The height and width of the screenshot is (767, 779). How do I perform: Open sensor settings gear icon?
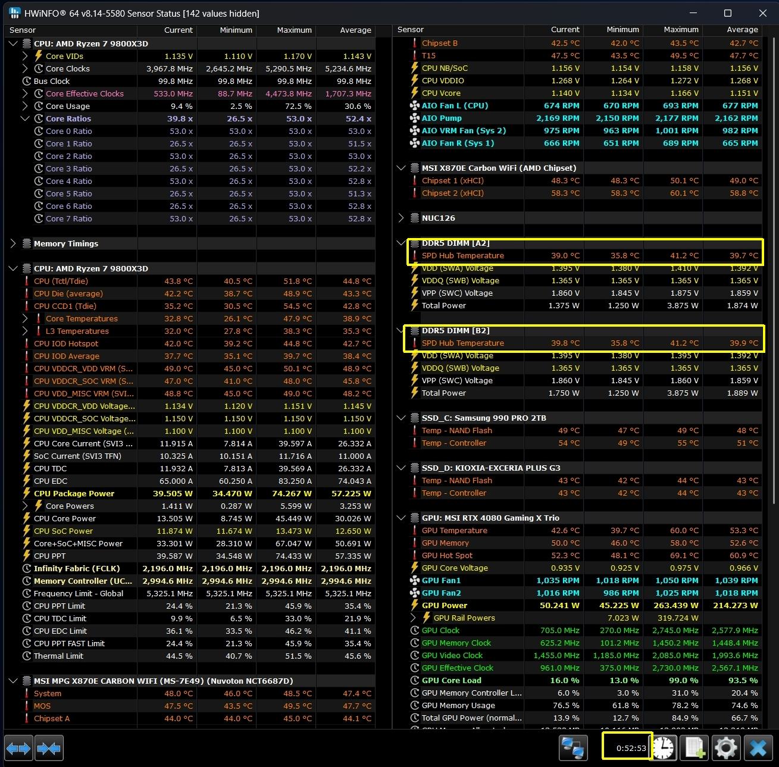pos(726,747)
